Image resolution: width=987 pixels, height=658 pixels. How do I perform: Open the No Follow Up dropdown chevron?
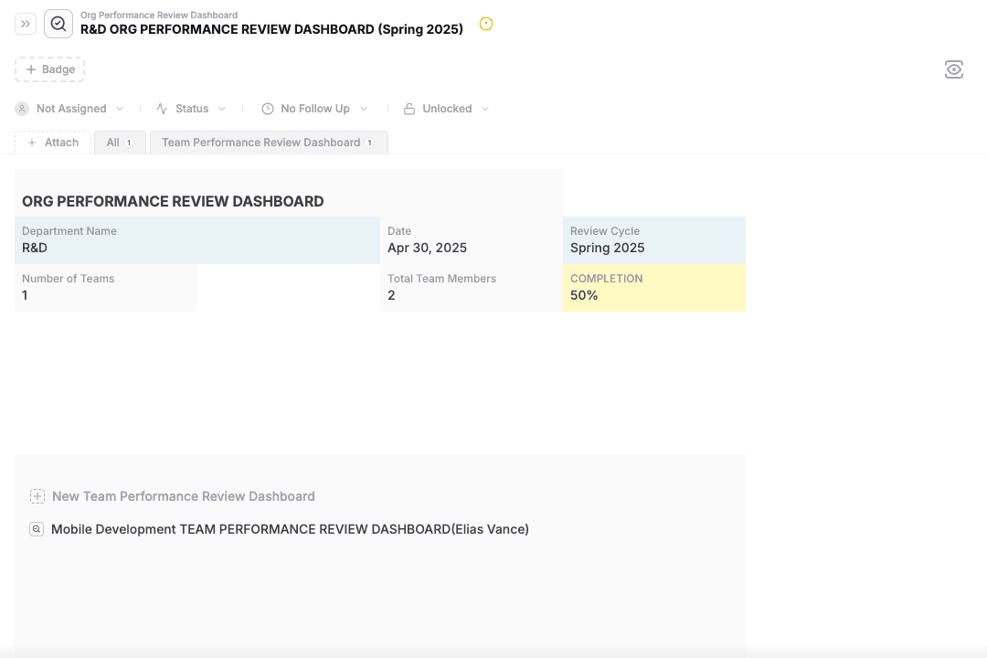click(364, 109)
